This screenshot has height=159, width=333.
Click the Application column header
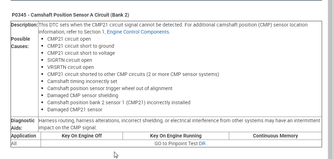[x=24, y=136]
